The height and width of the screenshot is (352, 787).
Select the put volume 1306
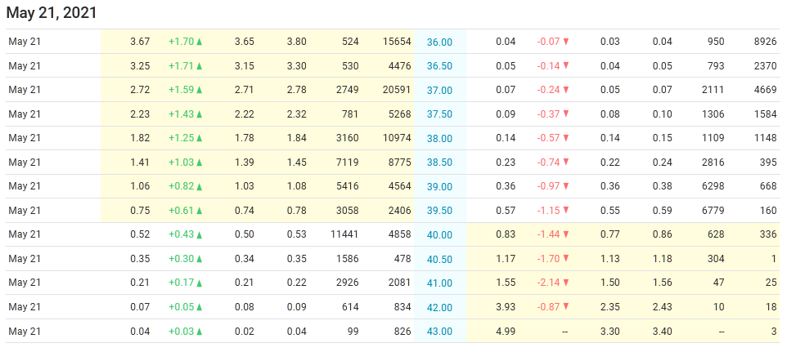713,114
